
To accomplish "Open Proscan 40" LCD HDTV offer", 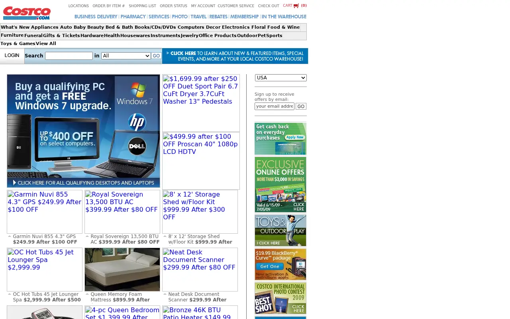I will [x=201, y=161].
